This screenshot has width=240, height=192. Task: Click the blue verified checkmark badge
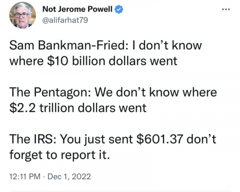[119, 9]
